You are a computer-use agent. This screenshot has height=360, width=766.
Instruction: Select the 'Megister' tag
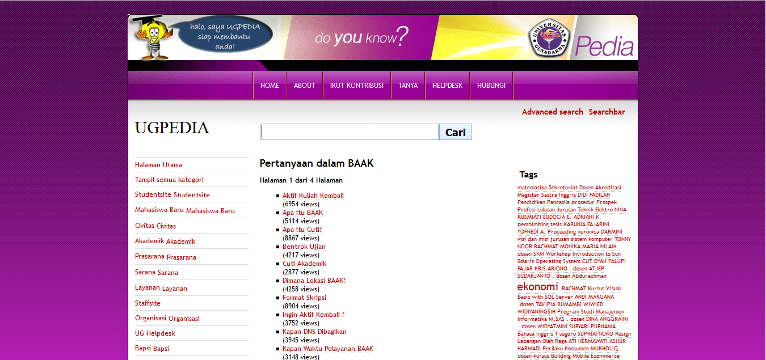point(529,195)
